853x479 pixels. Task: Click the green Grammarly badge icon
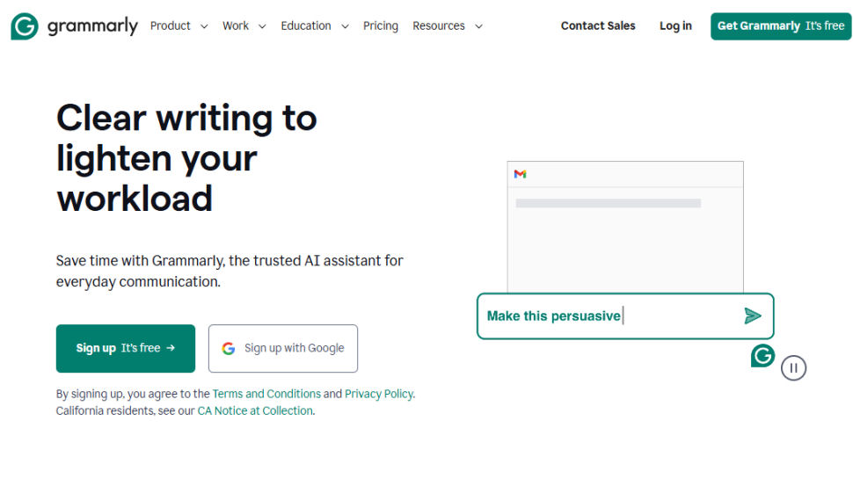point(762,356)
